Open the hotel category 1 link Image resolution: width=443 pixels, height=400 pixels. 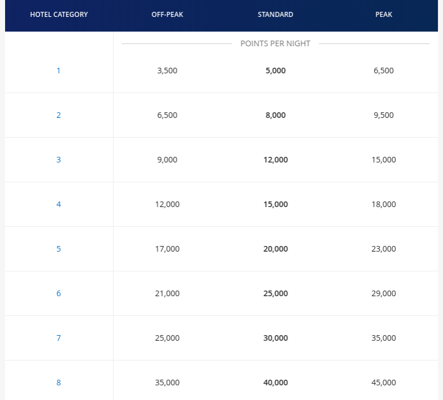[58, 71]
